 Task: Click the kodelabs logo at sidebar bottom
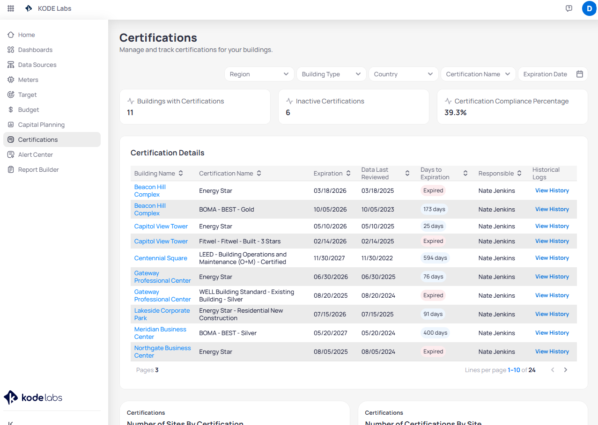pos(33,397)
